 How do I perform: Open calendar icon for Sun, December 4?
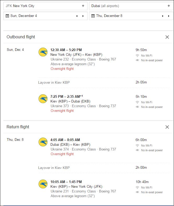(7, 16)
